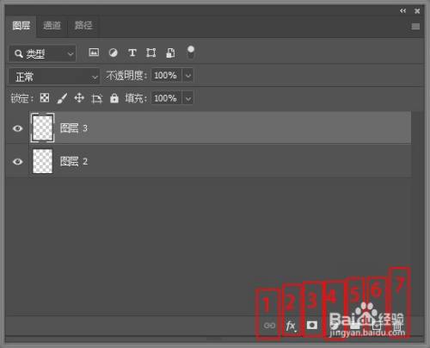Filter for shape layers
Viewport: 430px width, 348px height.
(151, 53)
